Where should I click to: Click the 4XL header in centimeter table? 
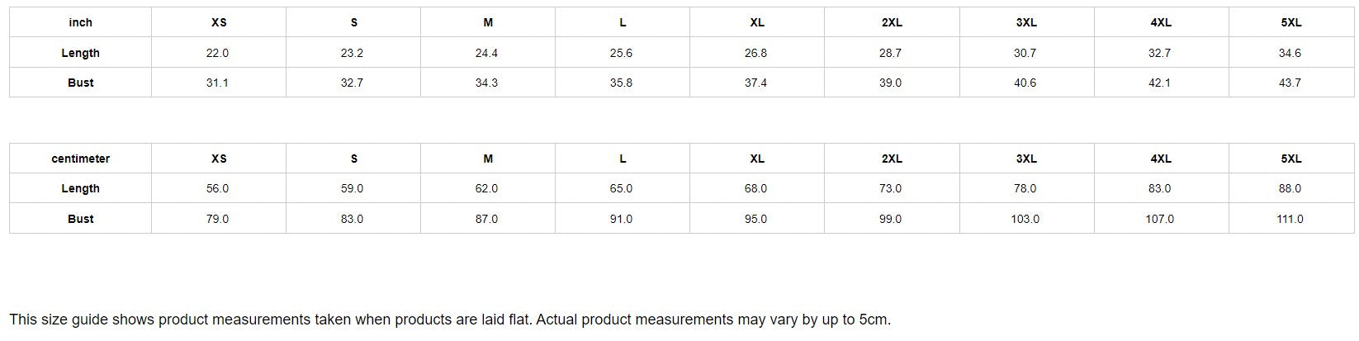pos(1161,159)
